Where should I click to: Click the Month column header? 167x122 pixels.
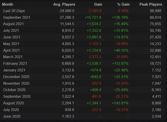[8, 4]
